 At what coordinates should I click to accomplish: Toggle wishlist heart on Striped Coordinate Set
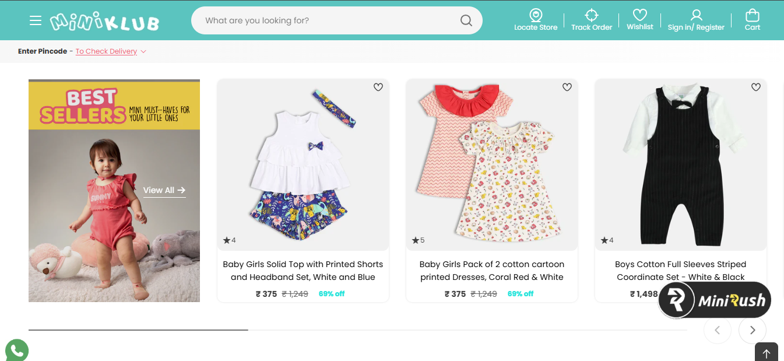click(x=756, y=87)
